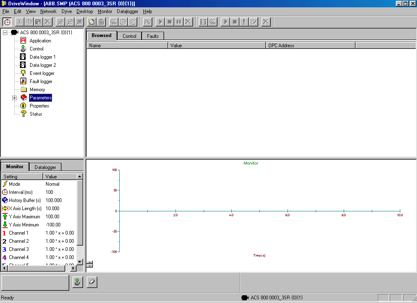The width and height of the screenshot is (417, 303).
Task: Select Control in the drive tree
Action: pos(36,49)
